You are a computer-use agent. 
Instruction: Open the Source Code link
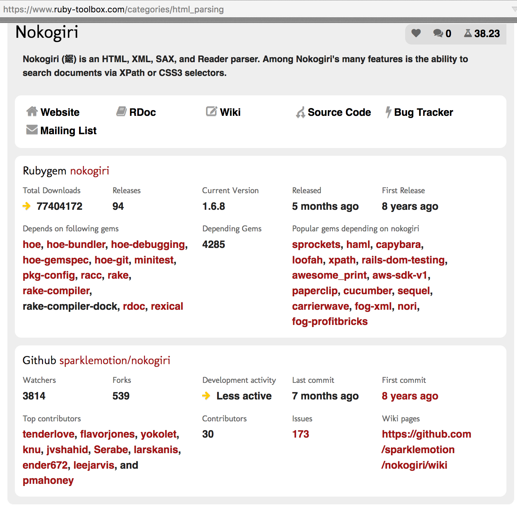[339, 112]
